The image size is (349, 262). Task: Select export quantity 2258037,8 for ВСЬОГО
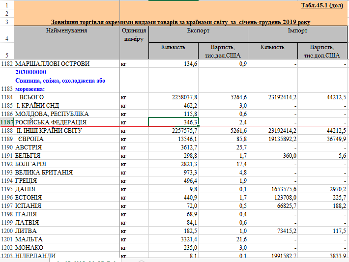pos(174,97)
